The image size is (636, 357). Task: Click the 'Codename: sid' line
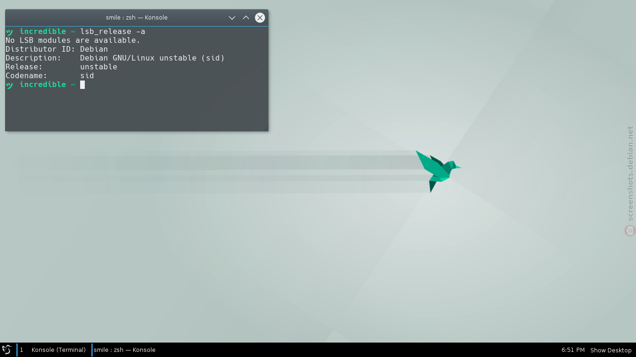coord(50,76)
